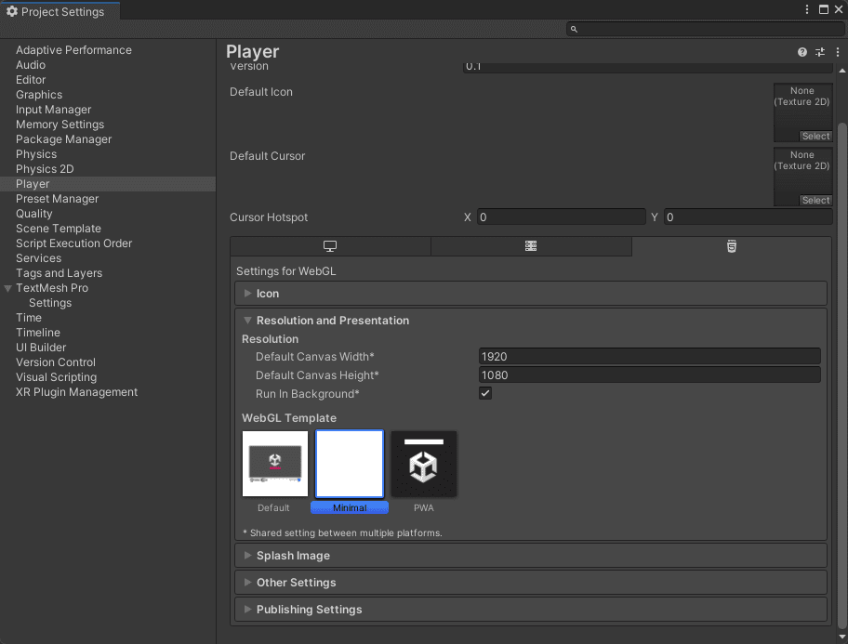Open Visual Scripting settings
The width and height of the screenshot is (848, 644).
(x=56, y=377)
